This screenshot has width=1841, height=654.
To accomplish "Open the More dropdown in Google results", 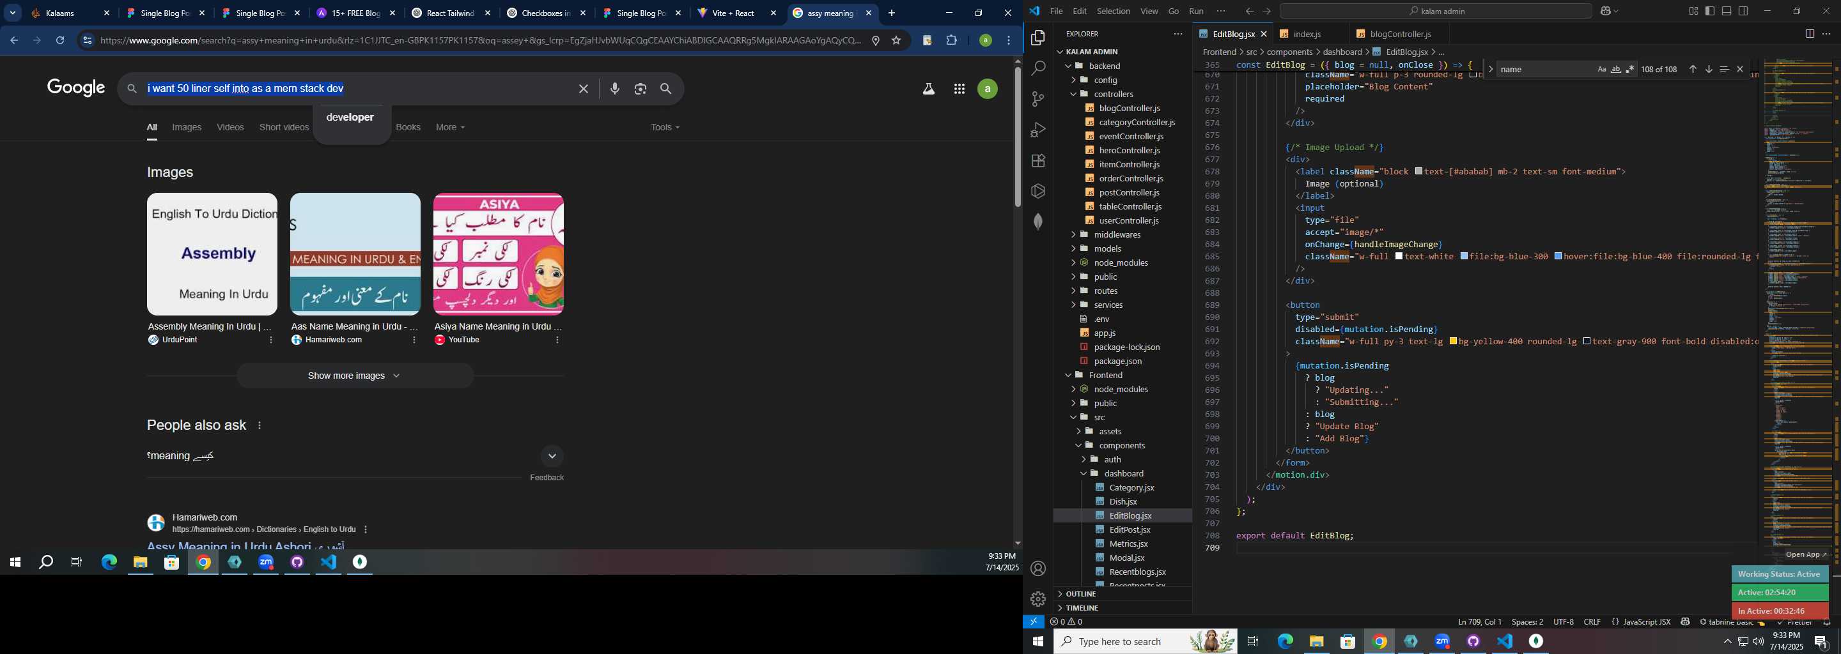I will (x=450, y=128).
